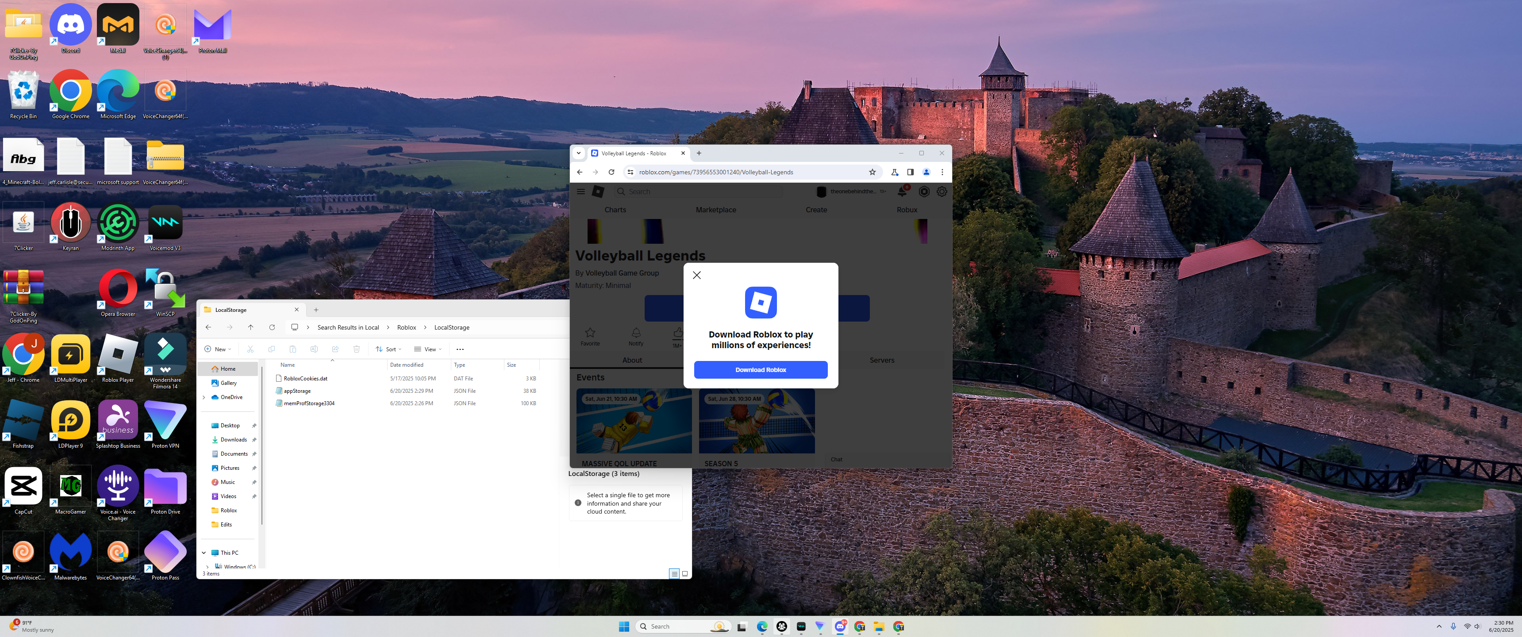Select the RobloxCookies.dat file

pos(305,378)
